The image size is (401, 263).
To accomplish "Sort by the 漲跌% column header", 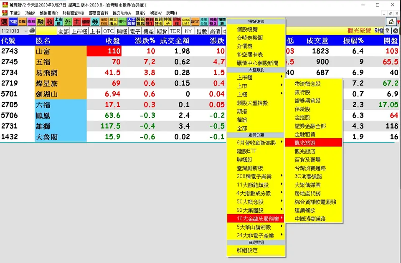I will pyautogui.click(x=145, y=40).
